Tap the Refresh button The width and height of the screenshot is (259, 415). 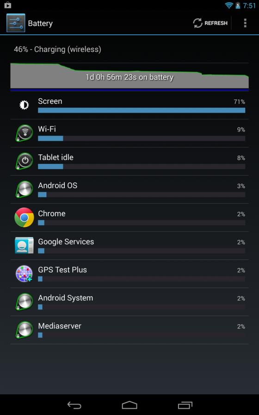210,23
